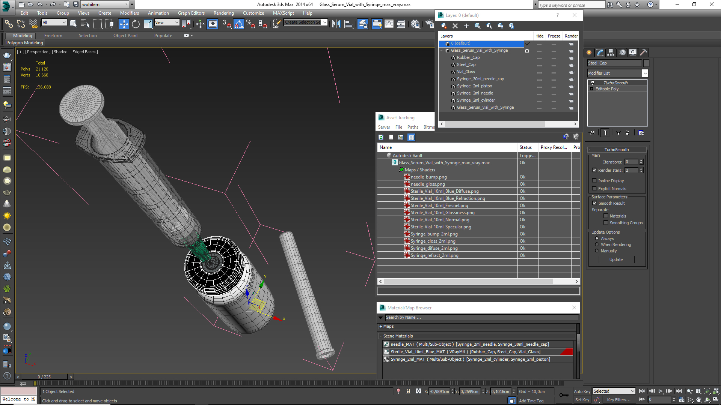The image size is (721, 405).
Task: Select the Rotate transform tool
Action: click(x=136, y=24)
